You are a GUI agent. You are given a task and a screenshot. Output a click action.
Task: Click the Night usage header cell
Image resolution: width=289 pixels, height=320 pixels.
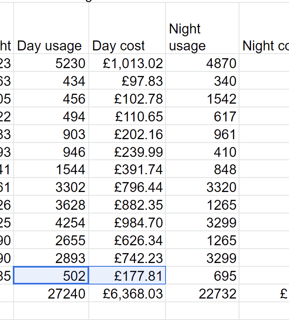(x=202, y=37)
